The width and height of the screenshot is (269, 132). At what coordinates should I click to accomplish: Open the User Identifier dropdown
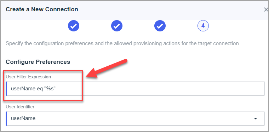click(x=135, y=119)
